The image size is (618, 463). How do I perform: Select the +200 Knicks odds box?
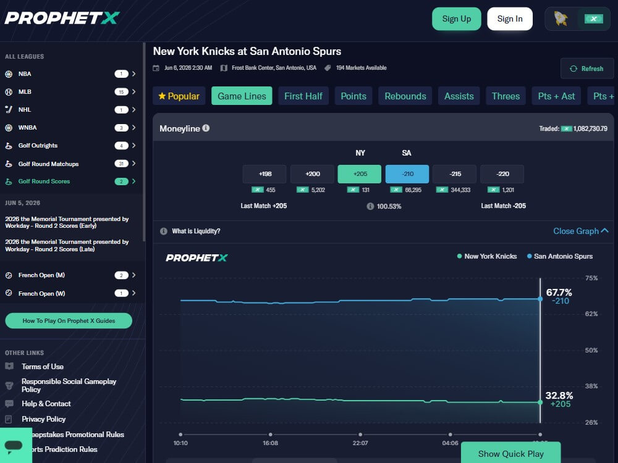point(312,174)
